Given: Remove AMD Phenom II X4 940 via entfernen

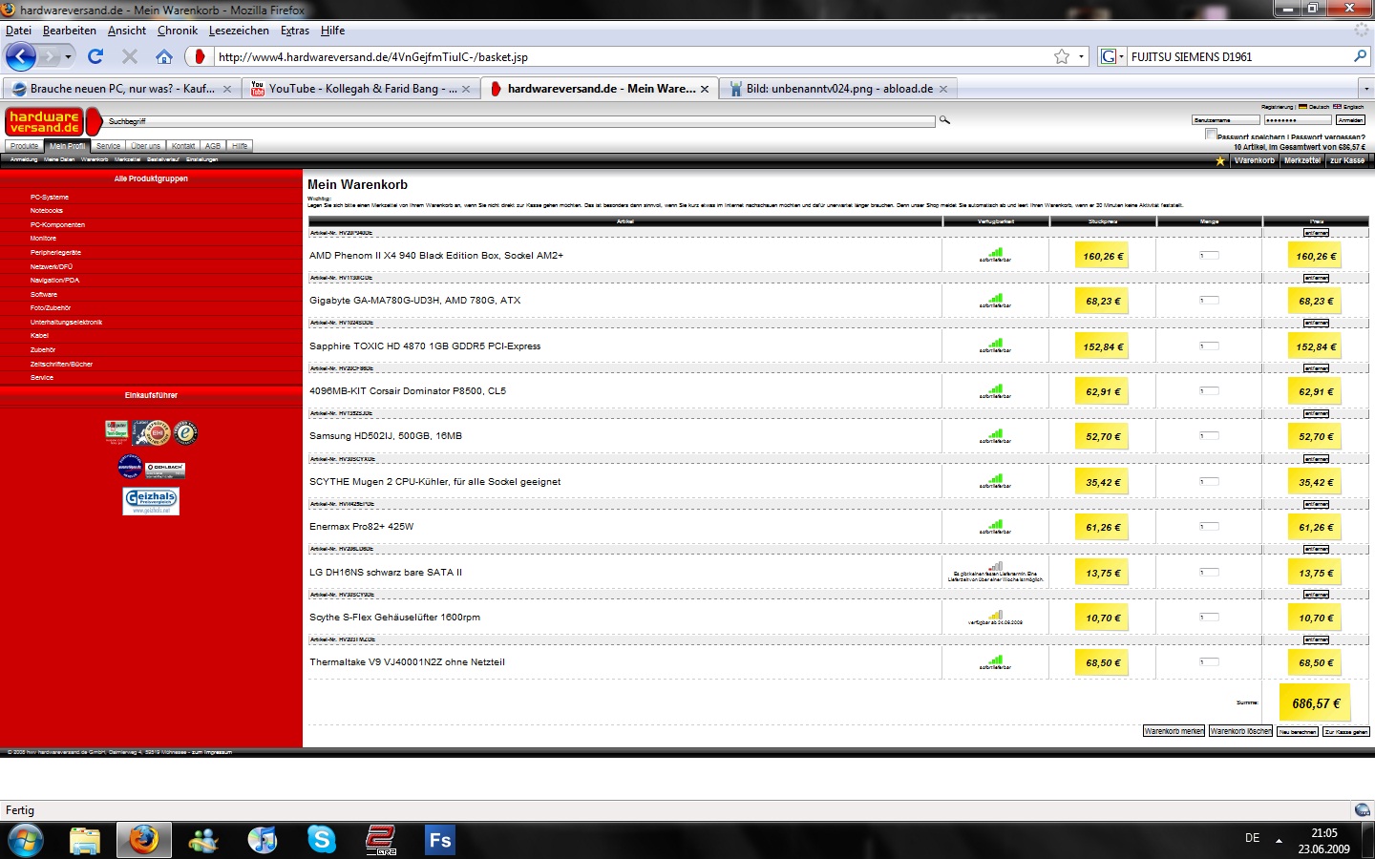Looking at the screenshot, I should [1316, 233].
